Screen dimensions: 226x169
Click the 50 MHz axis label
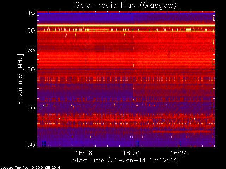tap(31, 31)
